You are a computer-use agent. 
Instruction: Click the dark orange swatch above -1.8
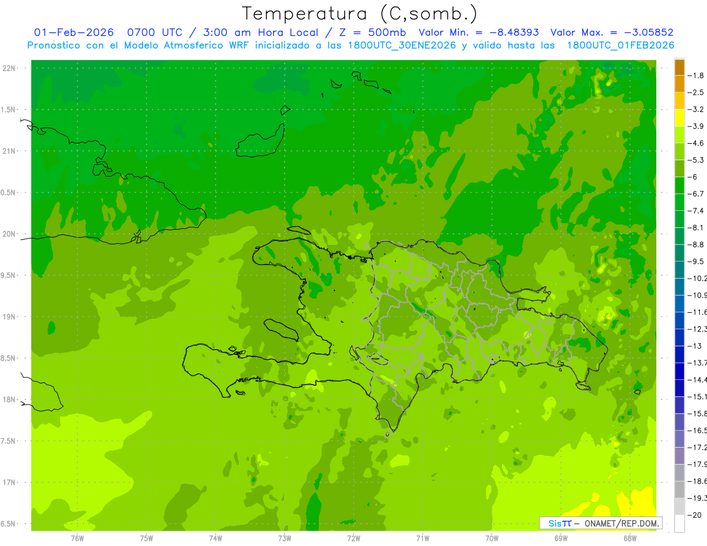pyautogui.click(x=679, y=67)
